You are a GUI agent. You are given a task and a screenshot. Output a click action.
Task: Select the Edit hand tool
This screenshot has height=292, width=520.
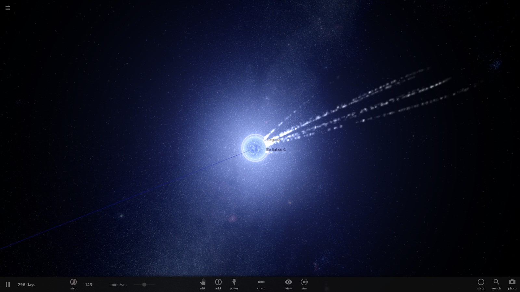coord(202,284)
